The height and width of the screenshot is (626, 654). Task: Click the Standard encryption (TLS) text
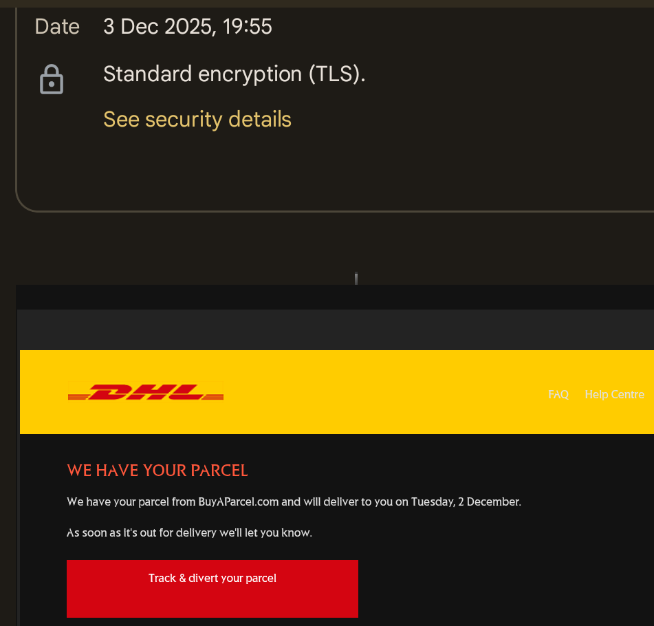pos(234,74)
